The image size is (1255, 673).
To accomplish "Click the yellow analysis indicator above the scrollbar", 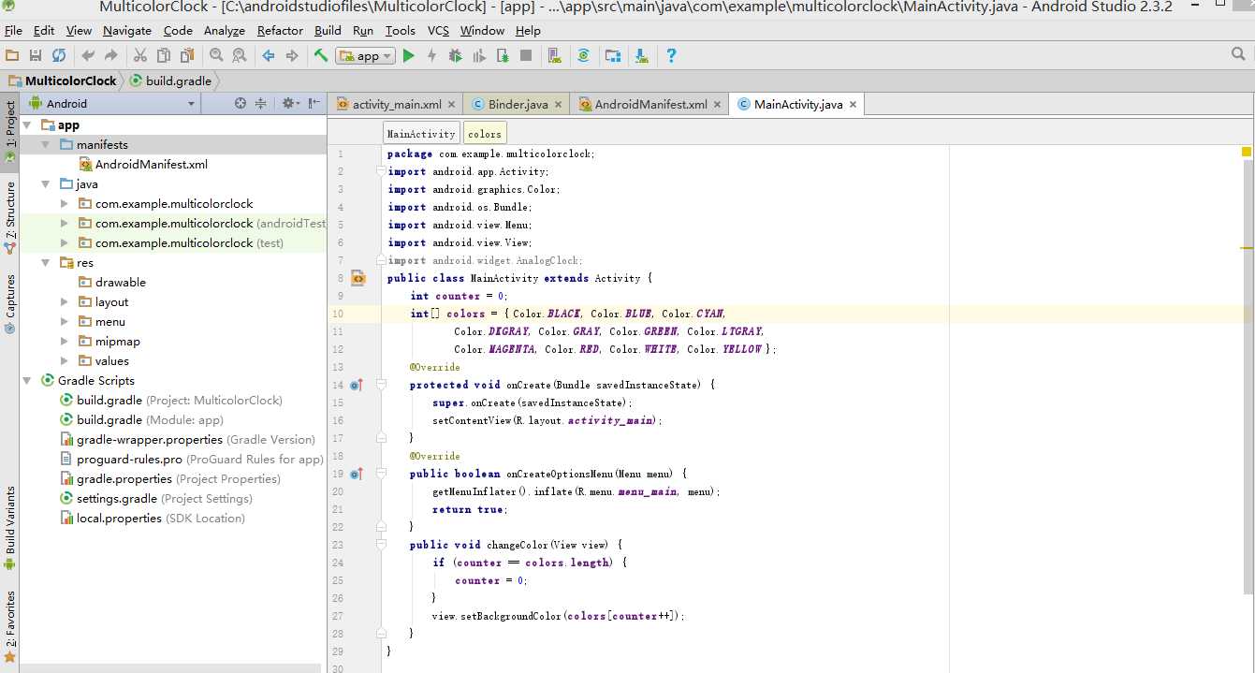I will point(1247,152).
